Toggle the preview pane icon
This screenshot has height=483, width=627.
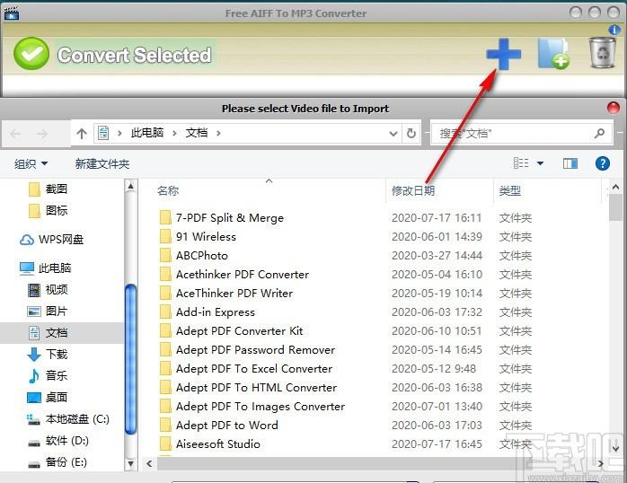click(570, 163)
